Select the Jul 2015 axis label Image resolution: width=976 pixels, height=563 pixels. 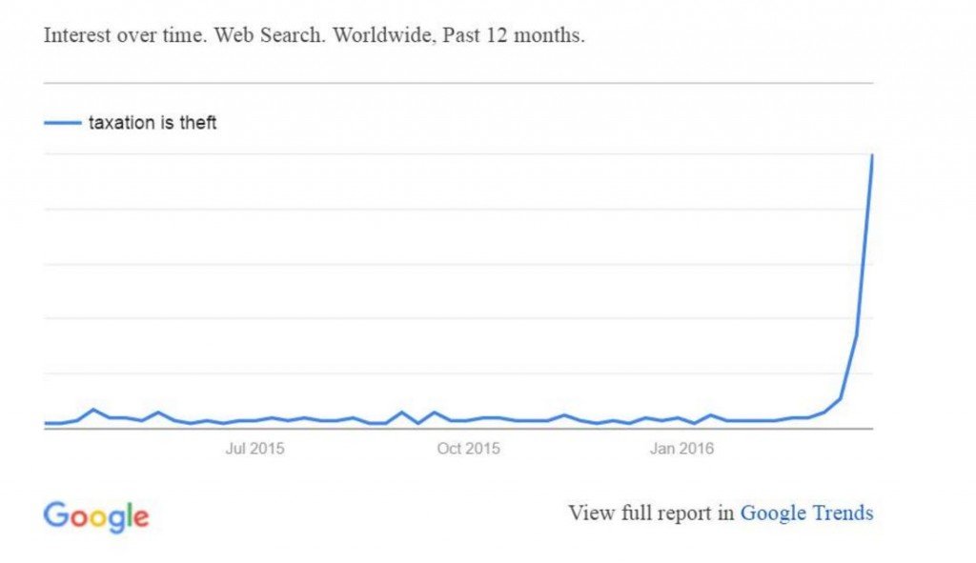click(254, 449)
